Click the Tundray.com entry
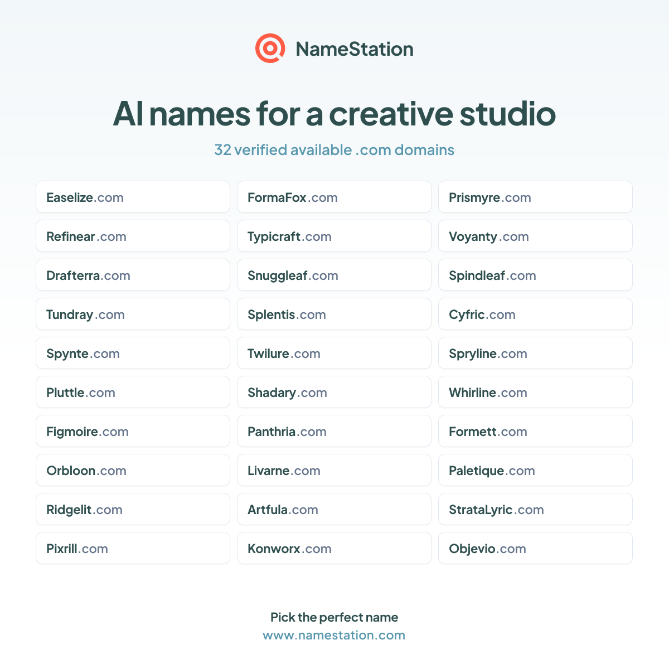Viewport: 669px width, 669px height. pos(133,314)
